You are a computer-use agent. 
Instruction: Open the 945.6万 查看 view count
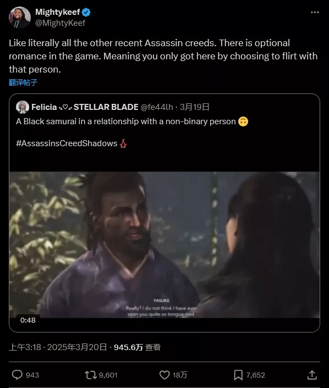point(137,347)
